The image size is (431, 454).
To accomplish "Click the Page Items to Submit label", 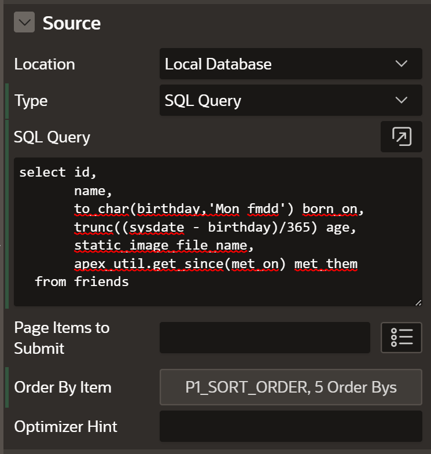I will tap(61, 338).
